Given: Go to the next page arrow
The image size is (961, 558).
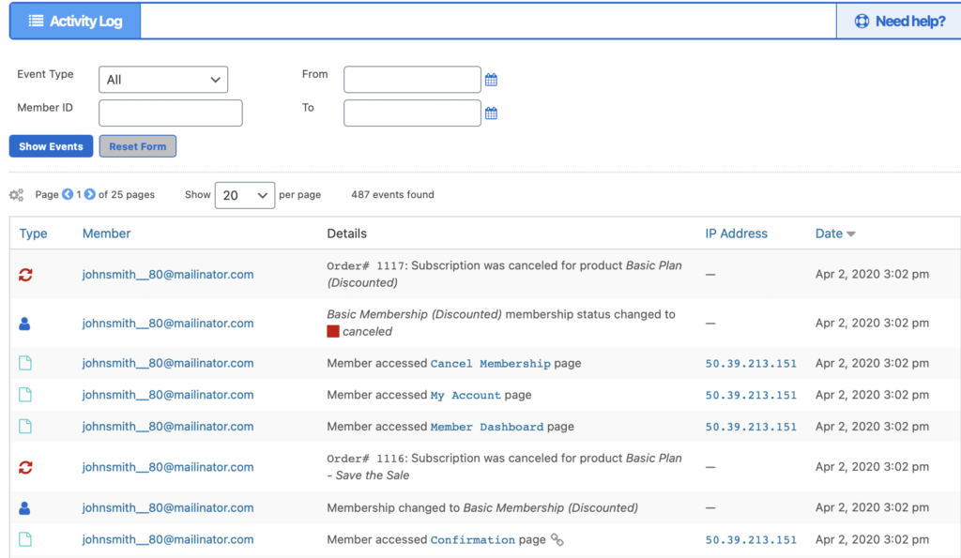Looking at the screenshot, I should 89,194.
